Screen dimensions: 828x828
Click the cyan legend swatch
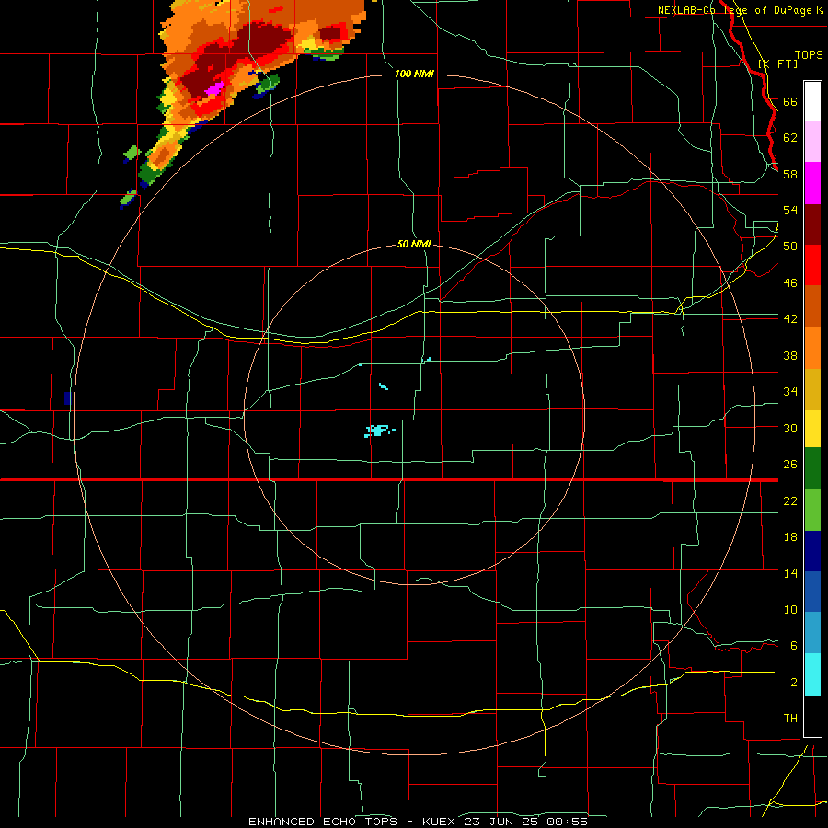coord(812,674)
